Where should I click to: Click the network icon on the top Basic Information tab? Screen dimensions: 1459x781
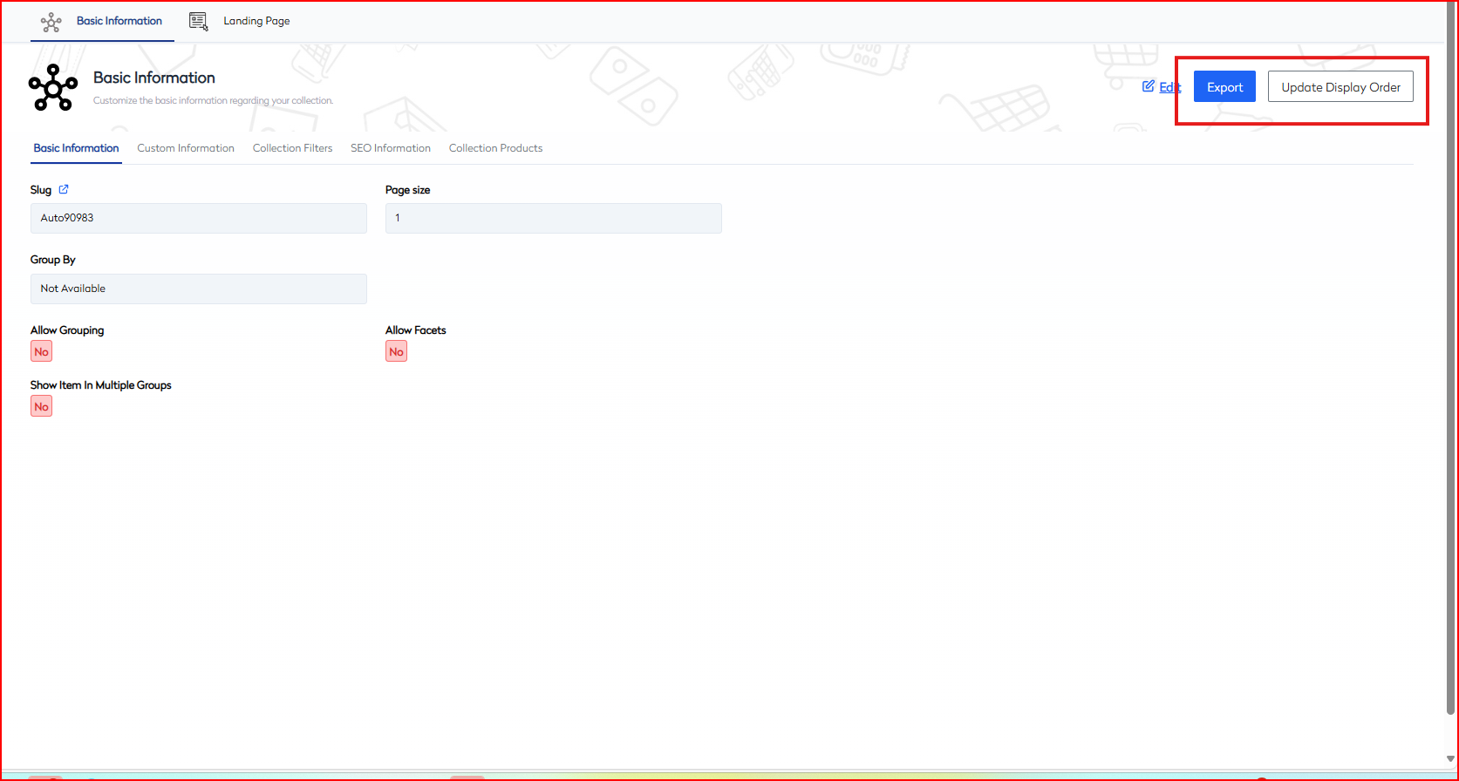point(51,22)
